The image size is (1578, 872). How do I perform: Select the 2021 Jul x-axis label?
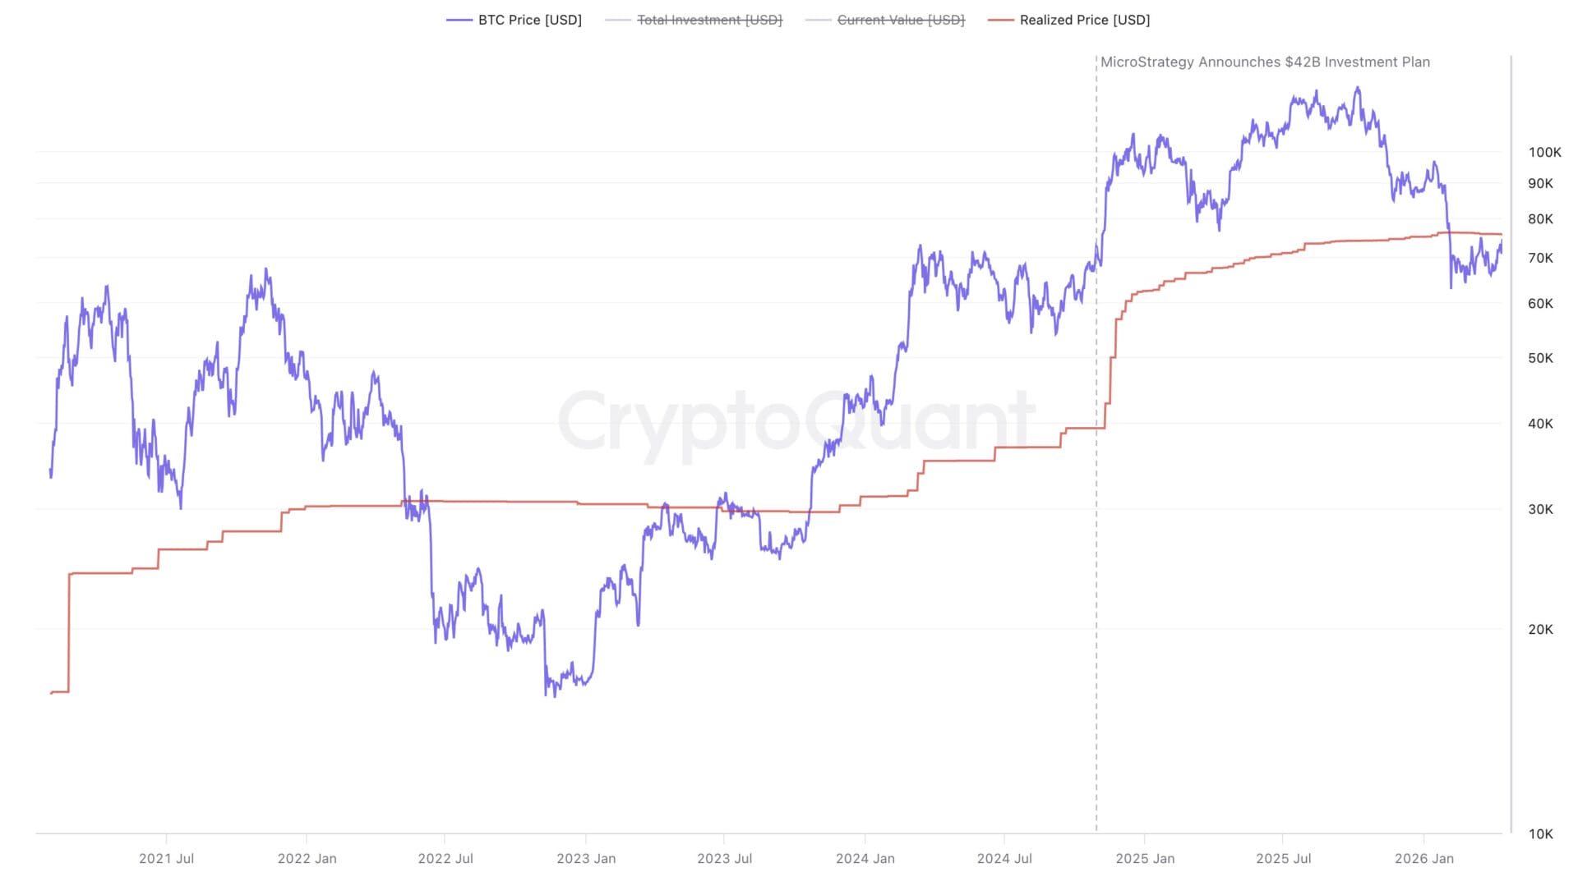[x=166, y=858]
